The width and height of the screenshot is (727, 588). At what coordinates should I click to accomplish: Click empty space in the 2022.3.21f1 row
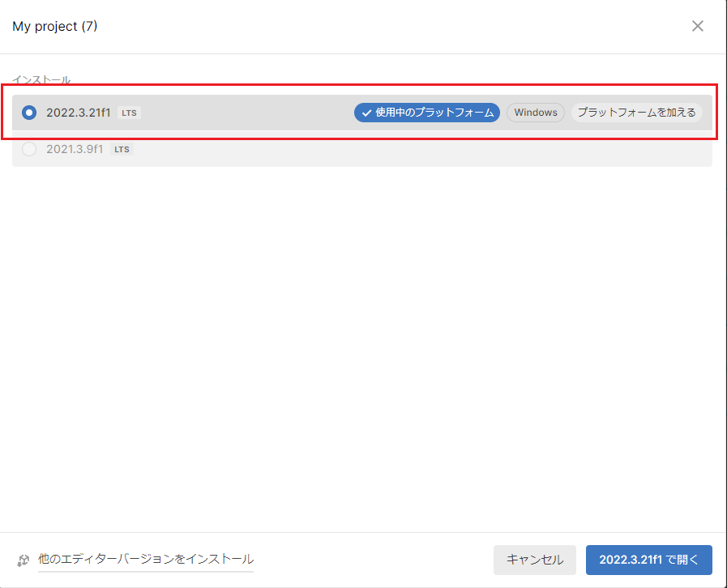click(243, 113)
